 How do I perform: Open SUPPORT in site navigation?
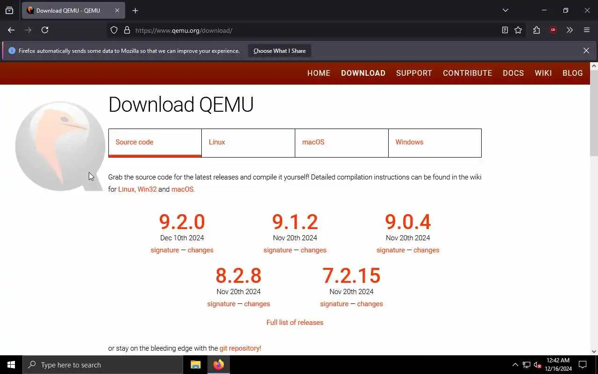(x=414, y=73)
